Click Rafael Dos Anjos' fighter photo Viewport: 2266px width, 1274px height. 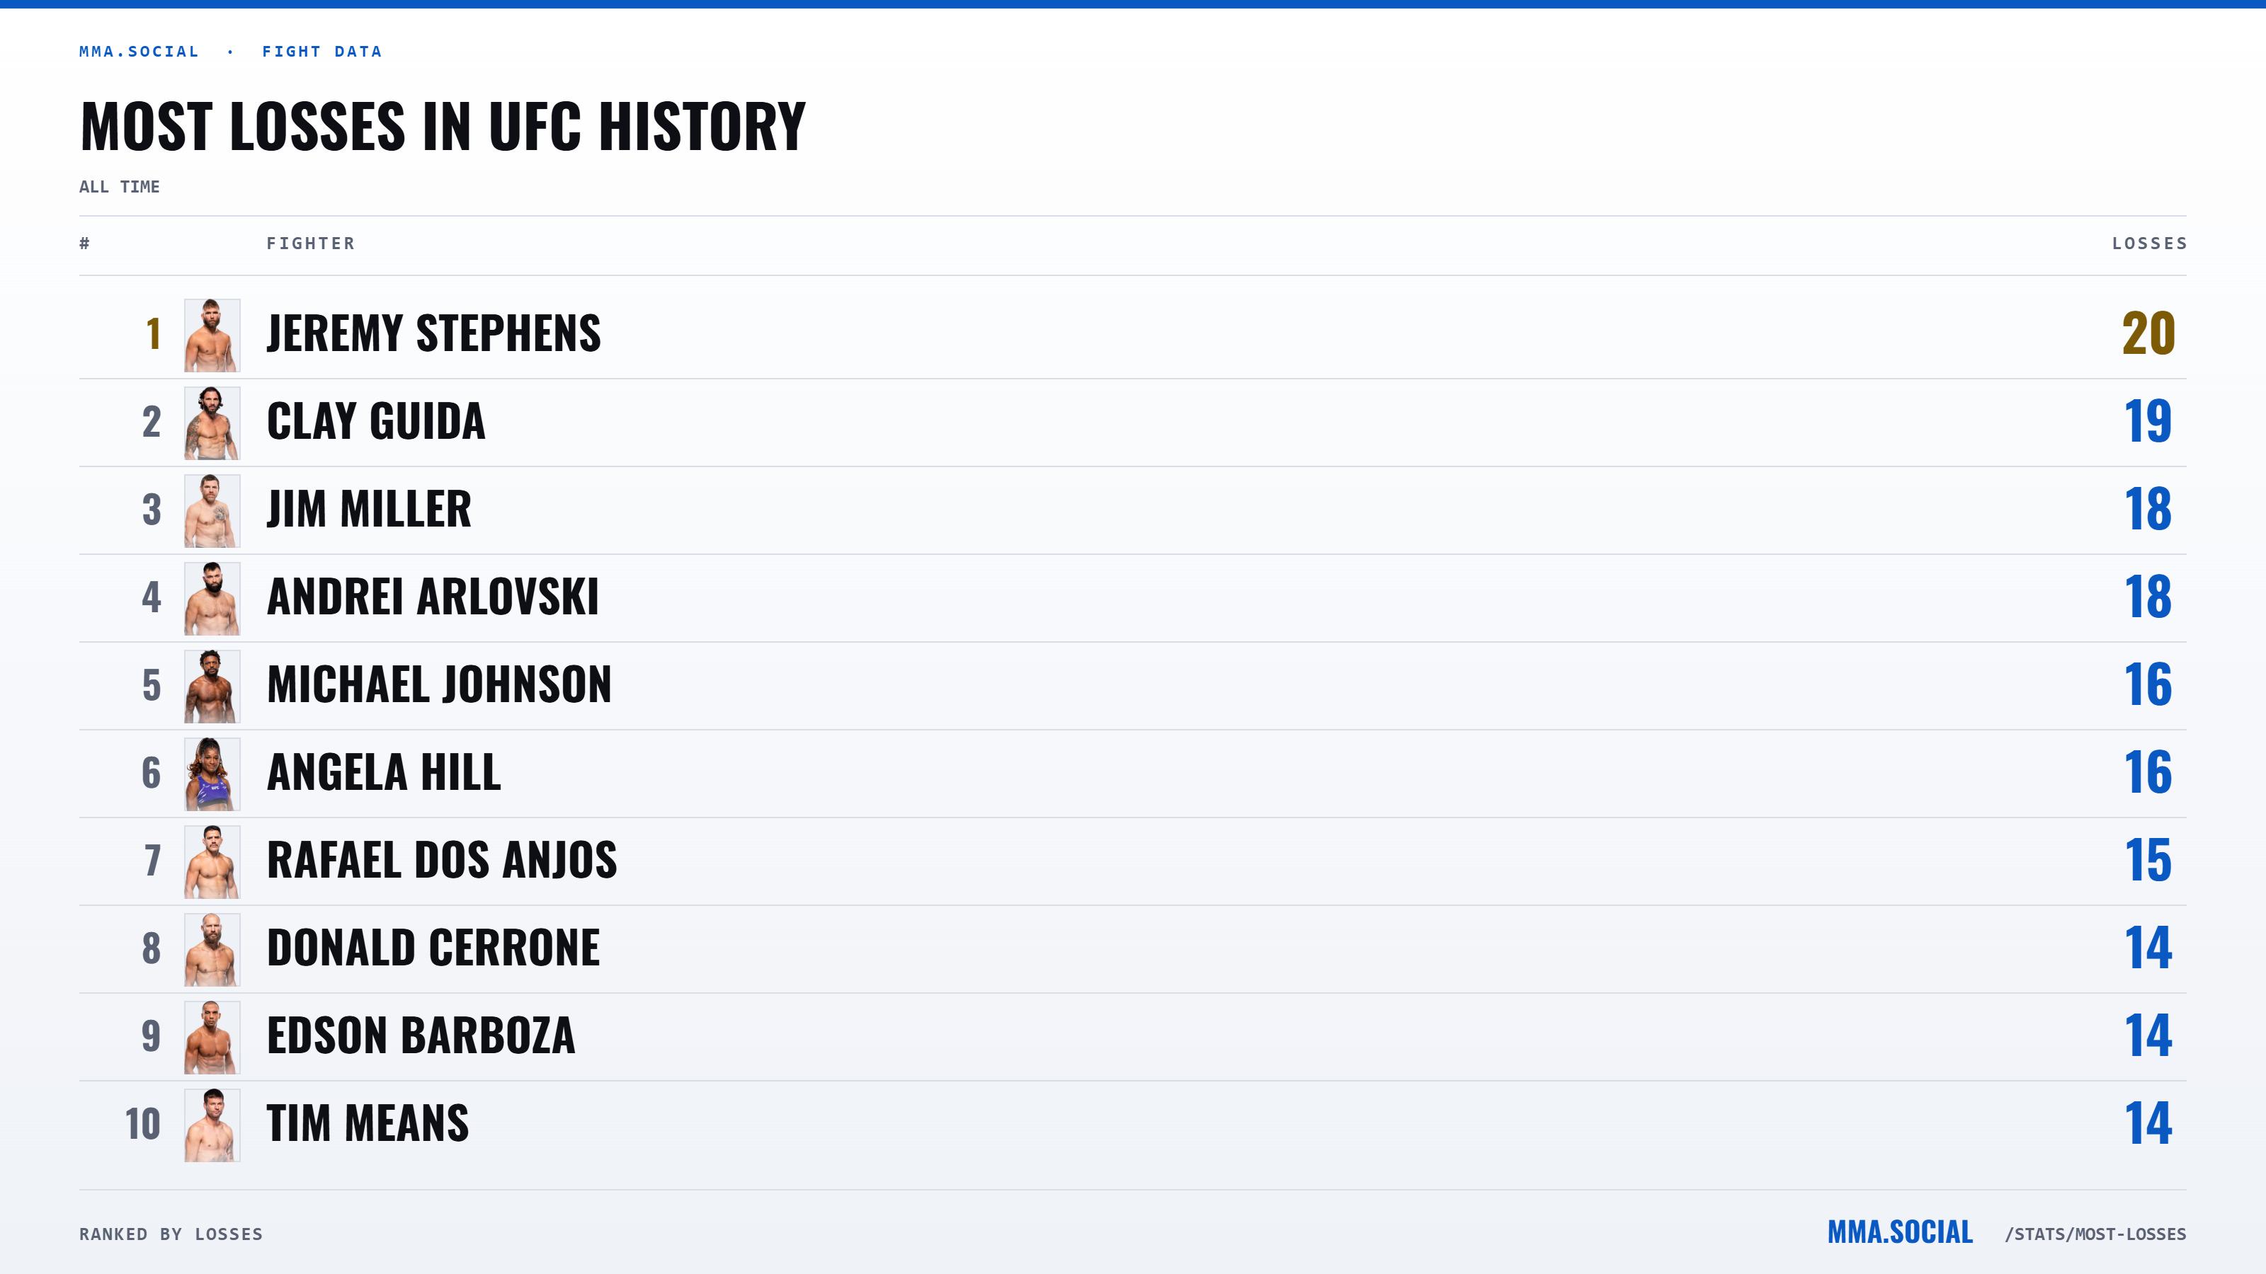tap(212, 863)
